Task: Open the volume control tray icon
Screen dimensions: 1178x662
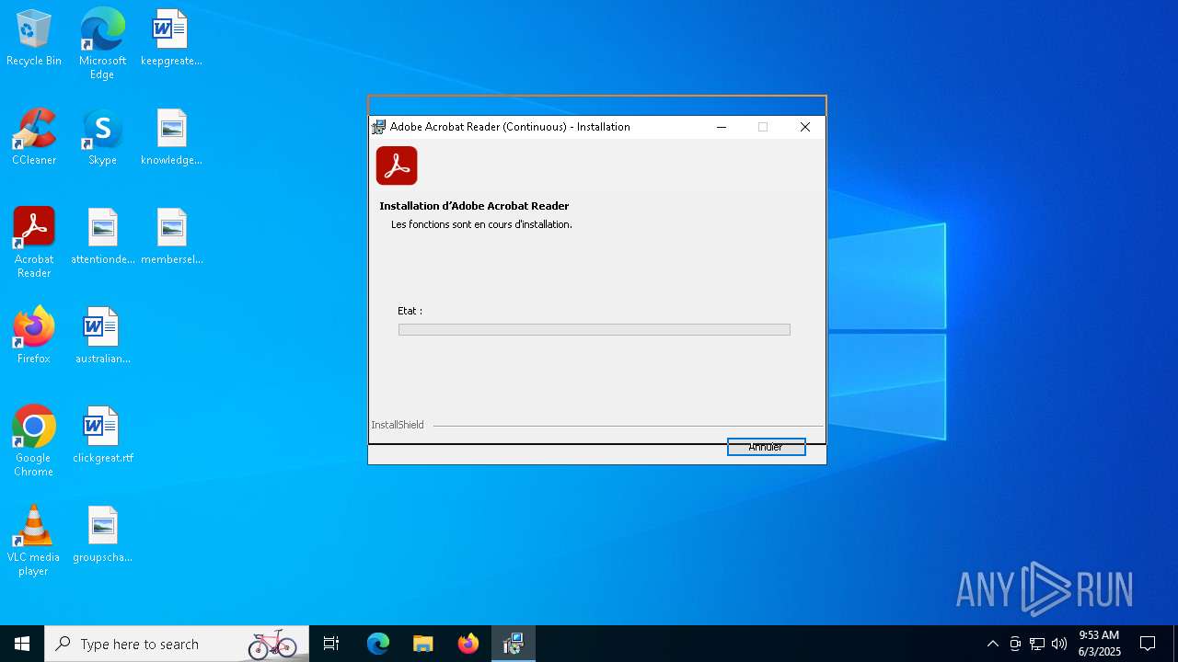Action: (x=1059, y=644)
